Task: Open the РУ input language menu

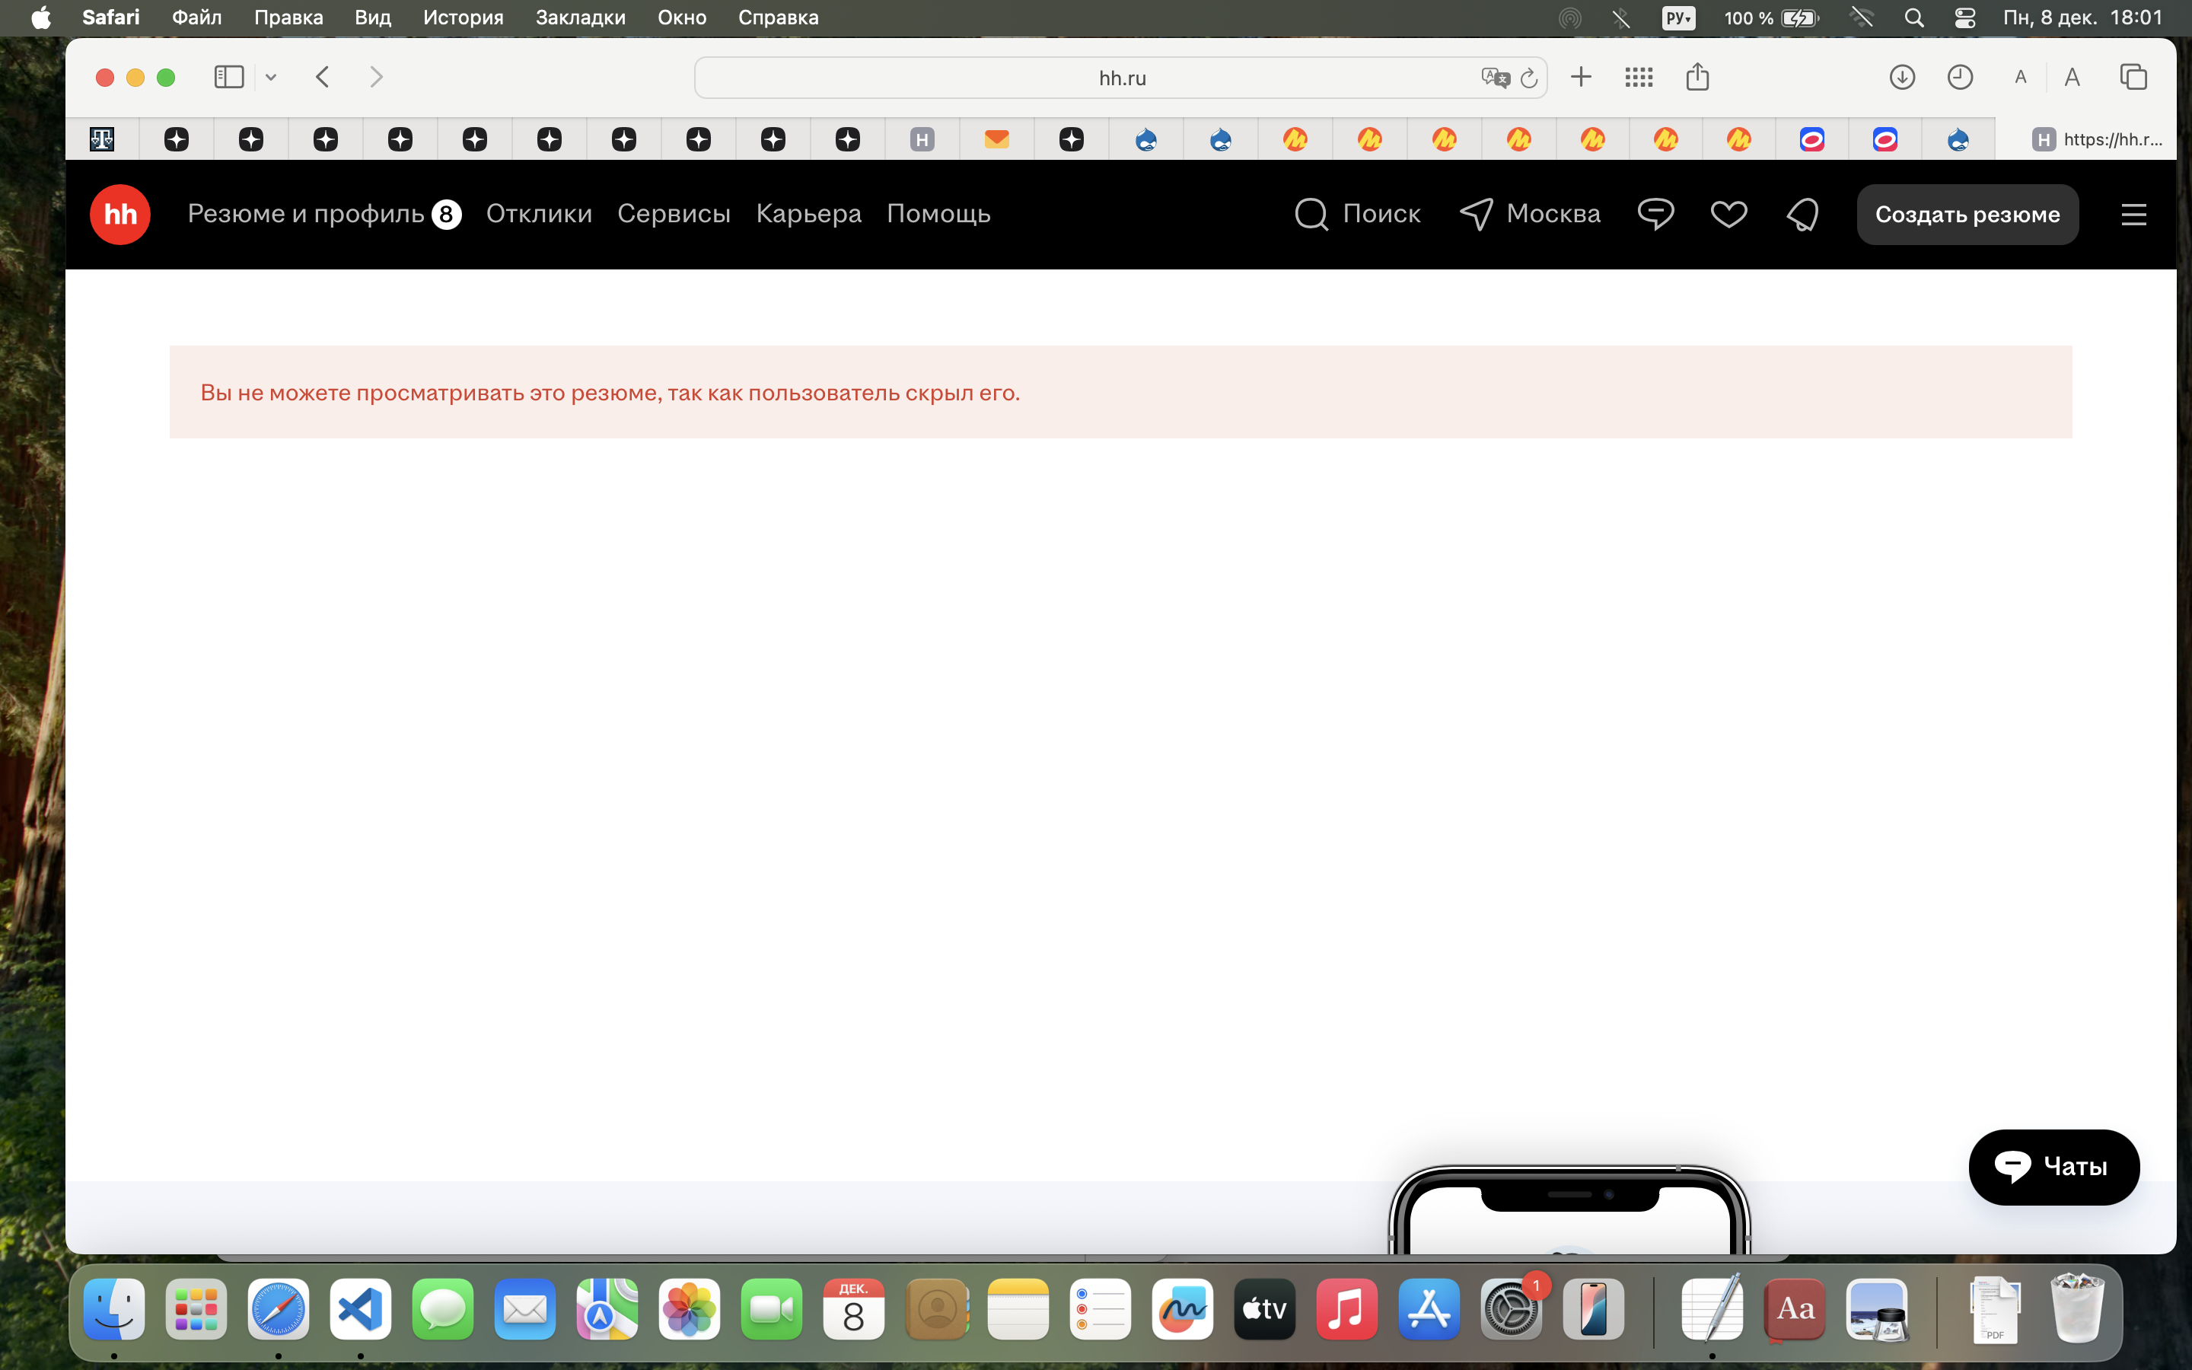Action: 1677,18
